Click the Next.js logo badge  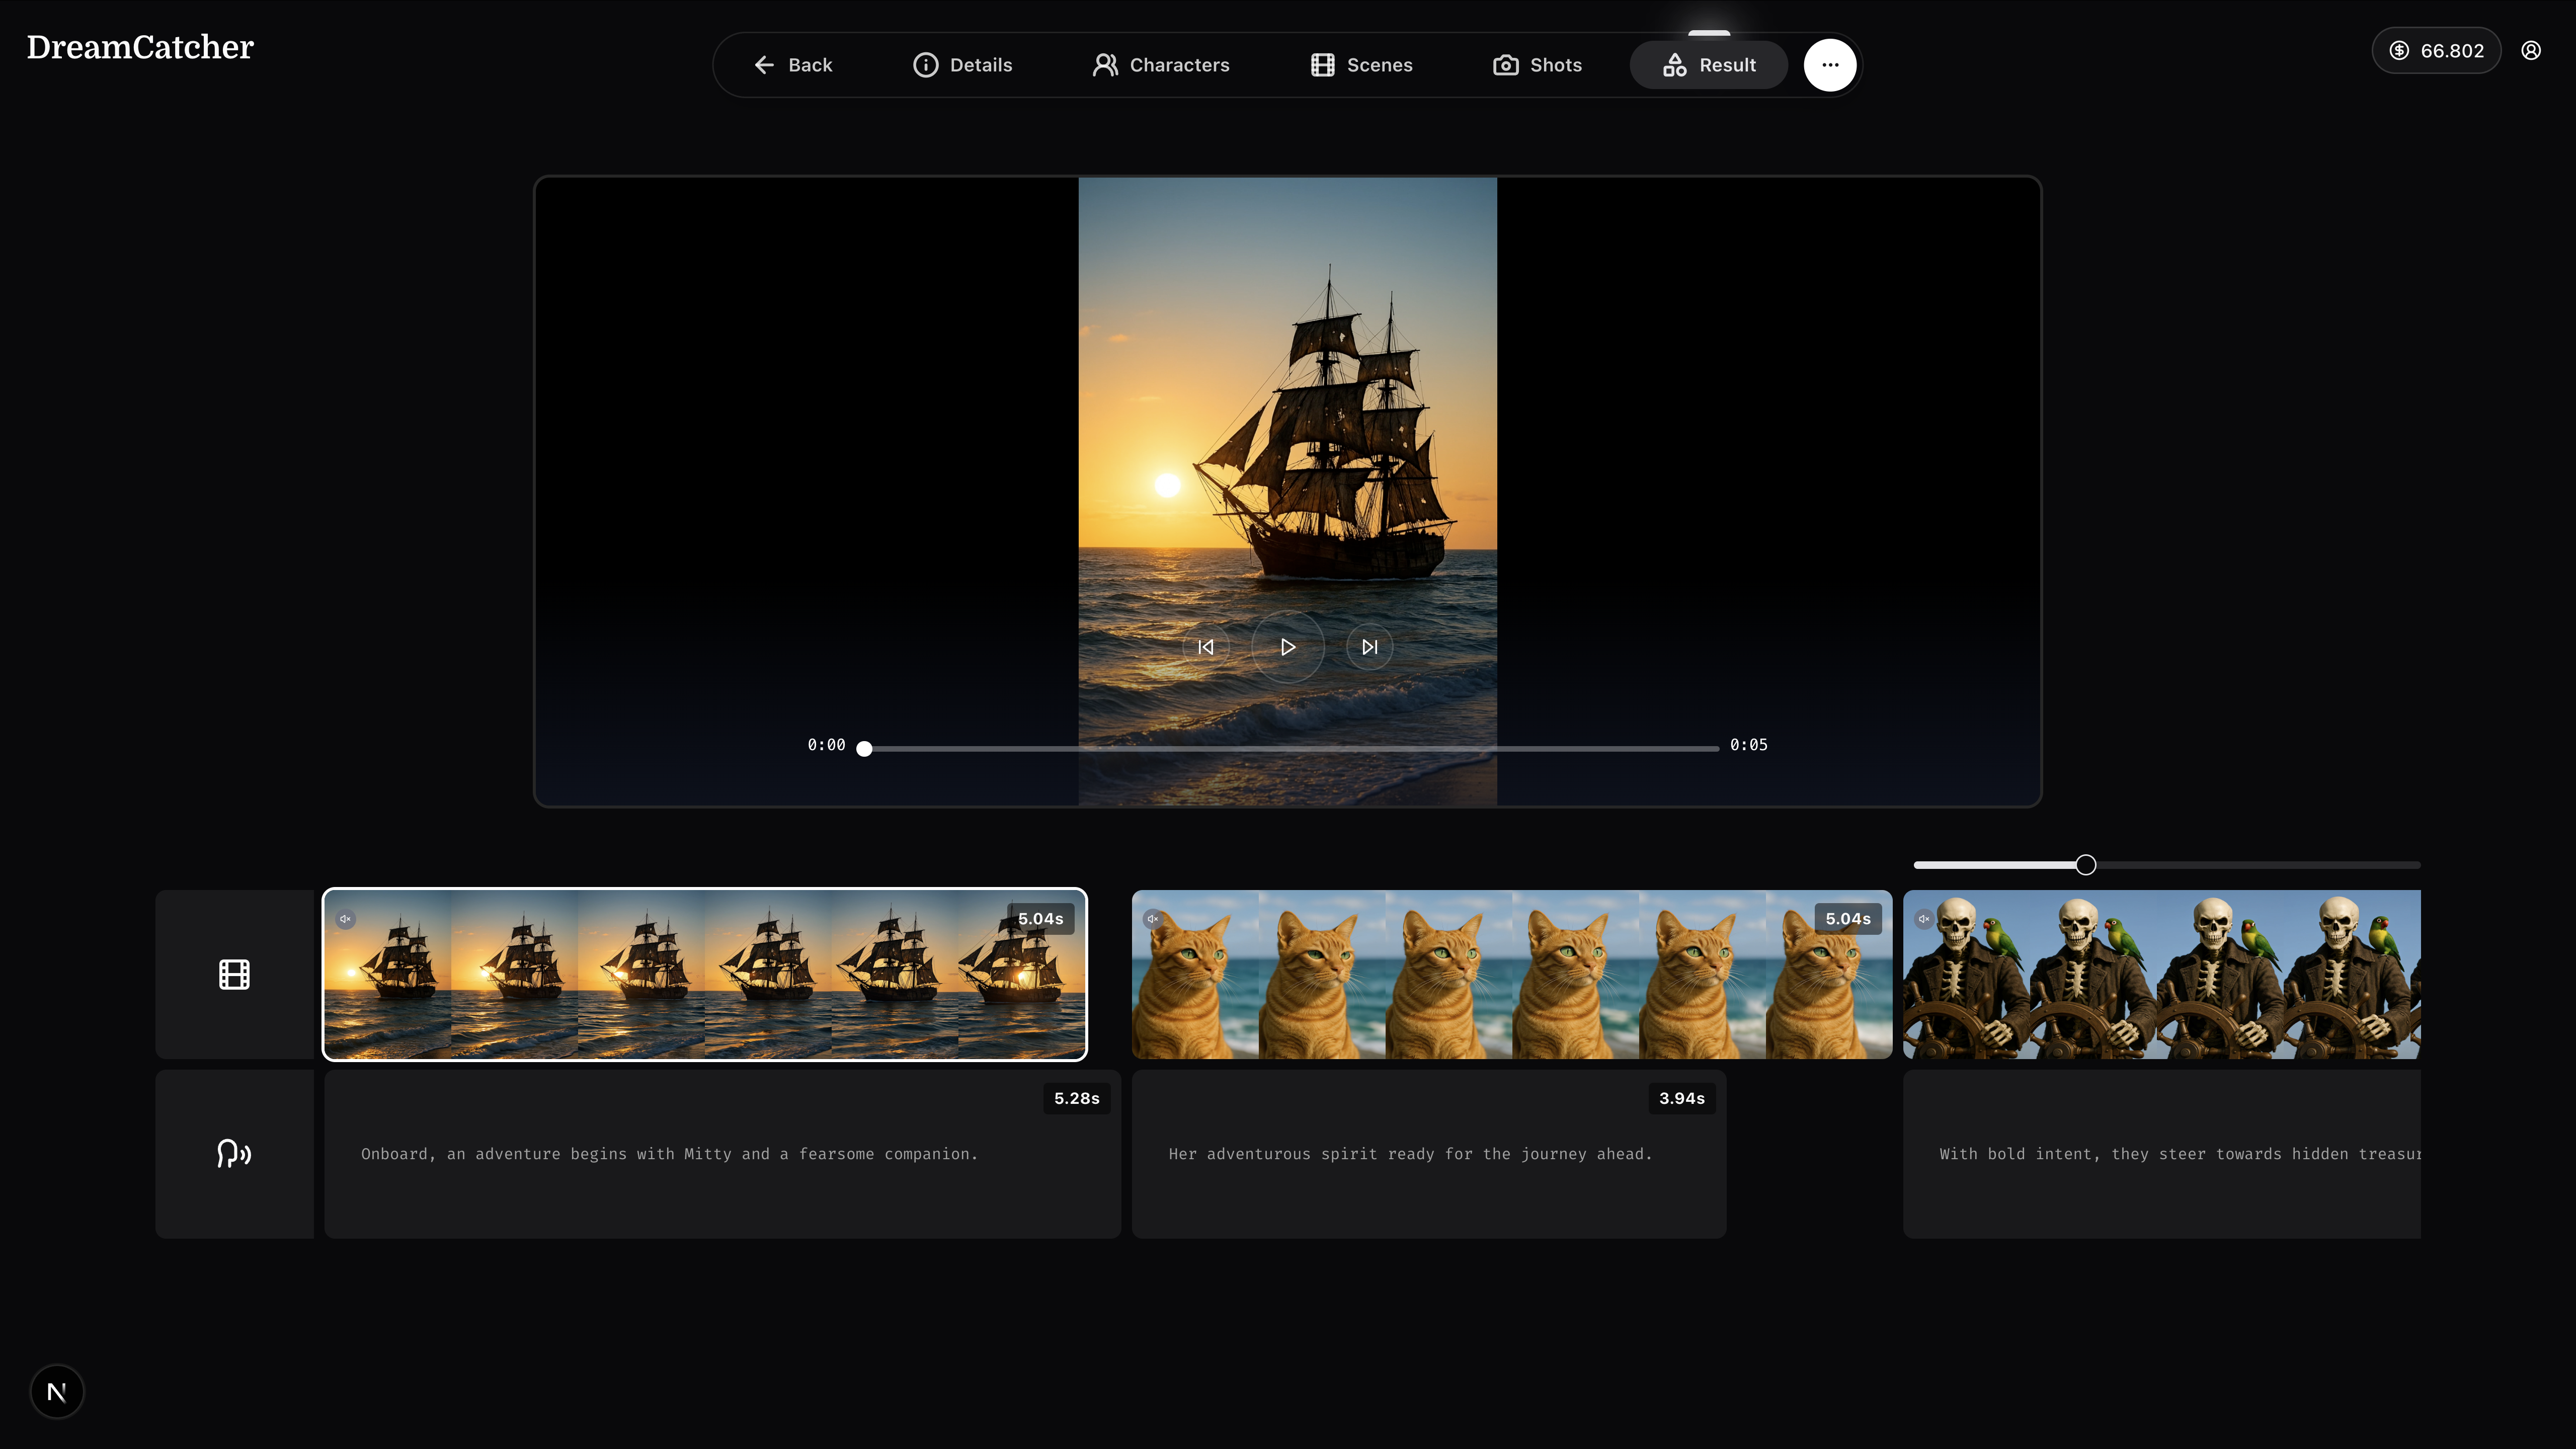coord(57,1391)
